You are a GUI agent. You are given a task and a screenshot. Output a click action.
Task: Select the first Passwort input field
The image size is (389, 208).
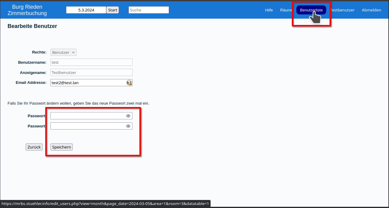88,116
